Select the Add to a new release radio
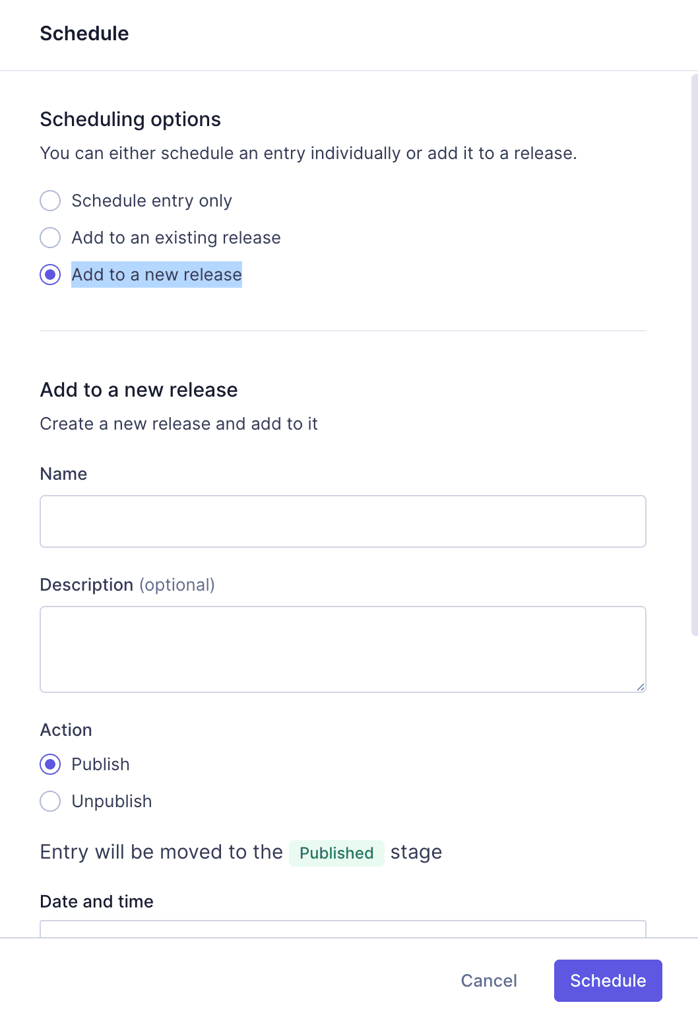The image size is (698, 1019). click(x=50, y=275)
